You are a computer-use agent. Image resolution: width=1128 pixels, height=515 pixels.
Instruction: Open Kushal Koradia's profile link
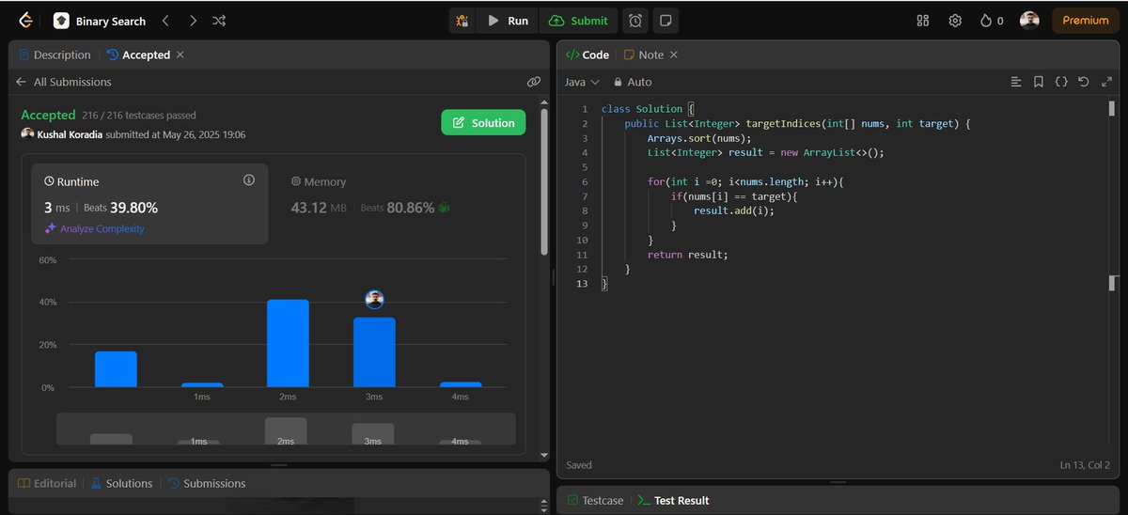click(x=69, y=134)
